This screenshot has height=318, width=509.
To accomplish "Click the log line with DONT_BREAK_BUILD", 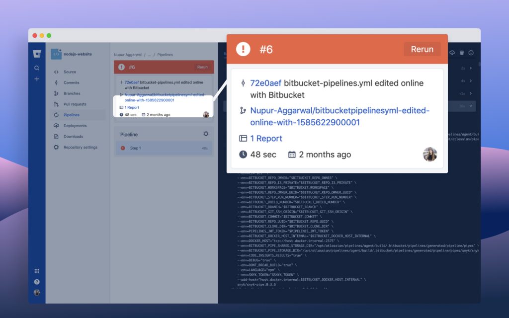I will [267, 265].
